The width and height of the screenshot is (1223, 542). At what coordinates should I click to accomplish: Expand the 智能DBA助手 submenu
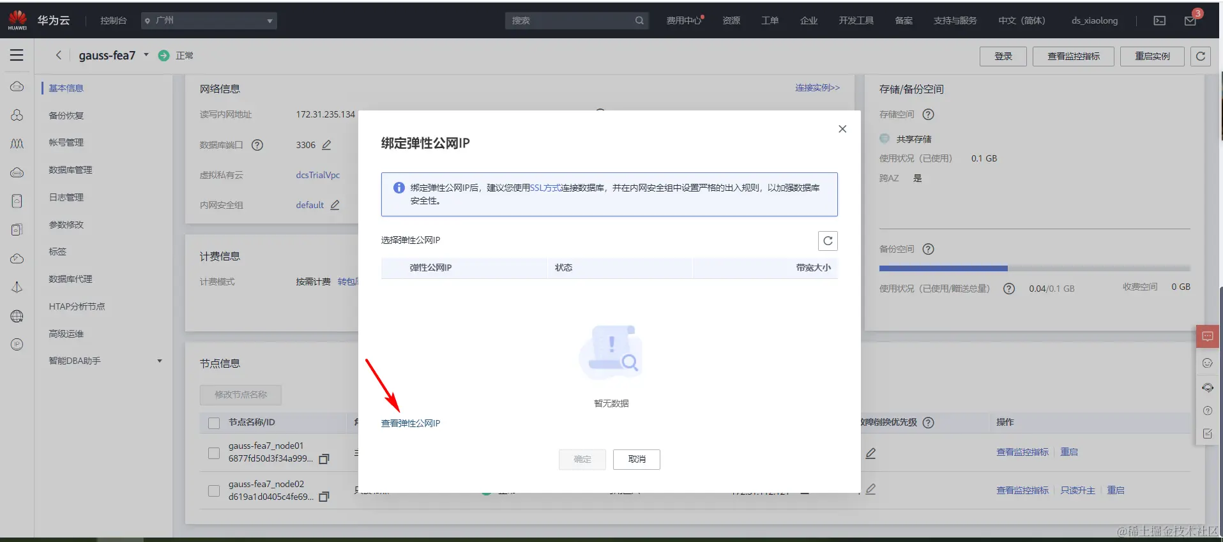(x=160, y=361)
